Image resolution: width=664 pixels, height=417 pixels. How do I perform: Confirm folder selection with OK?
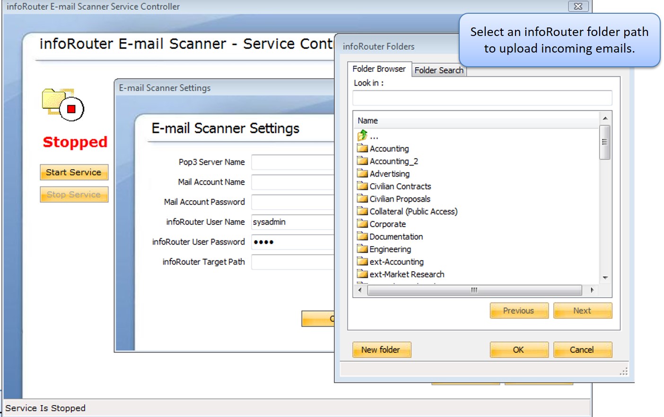[519, 350]
